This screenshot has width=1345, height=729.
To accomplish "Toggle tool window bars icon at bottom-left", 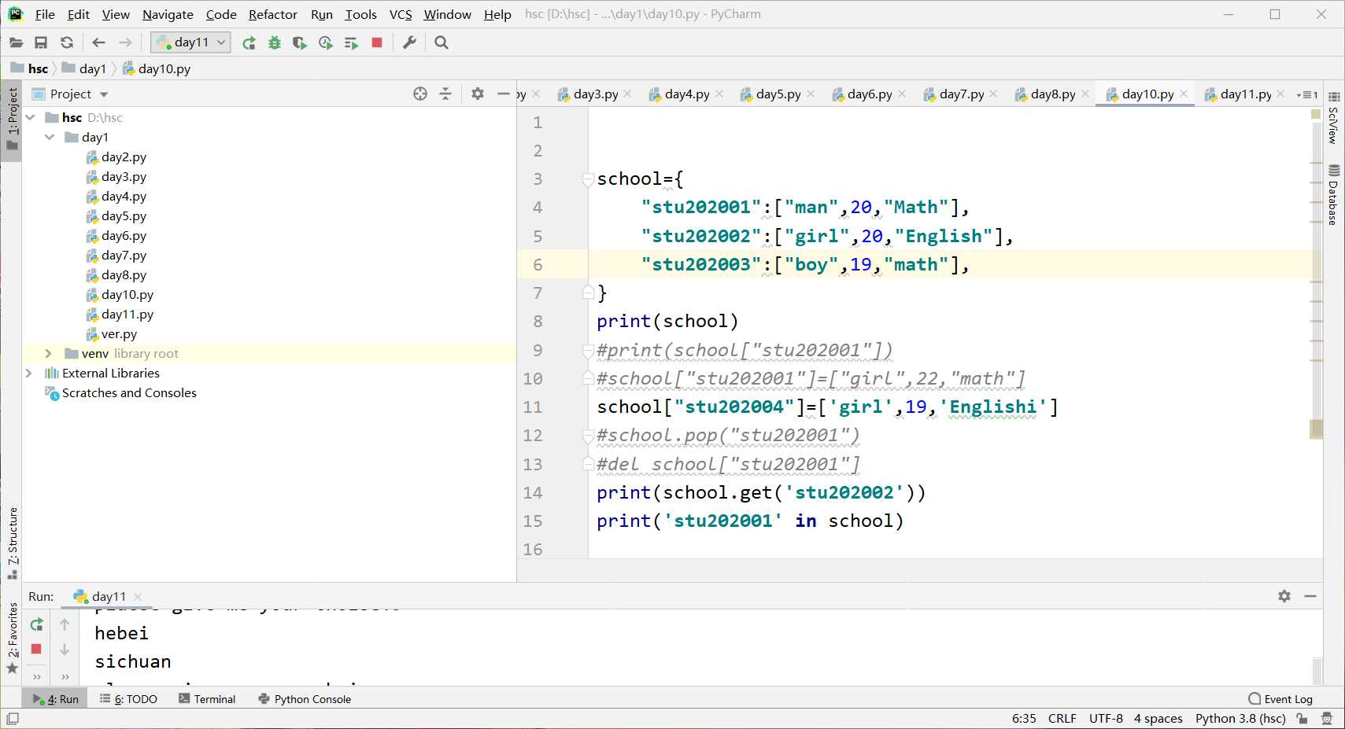I will [13, 718].
